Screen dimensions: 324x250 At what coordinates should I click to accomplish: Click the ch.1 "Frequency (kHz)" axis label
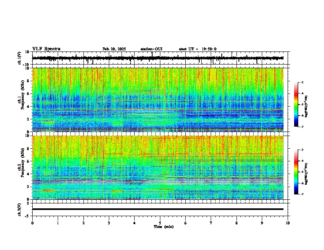point(22,95)
